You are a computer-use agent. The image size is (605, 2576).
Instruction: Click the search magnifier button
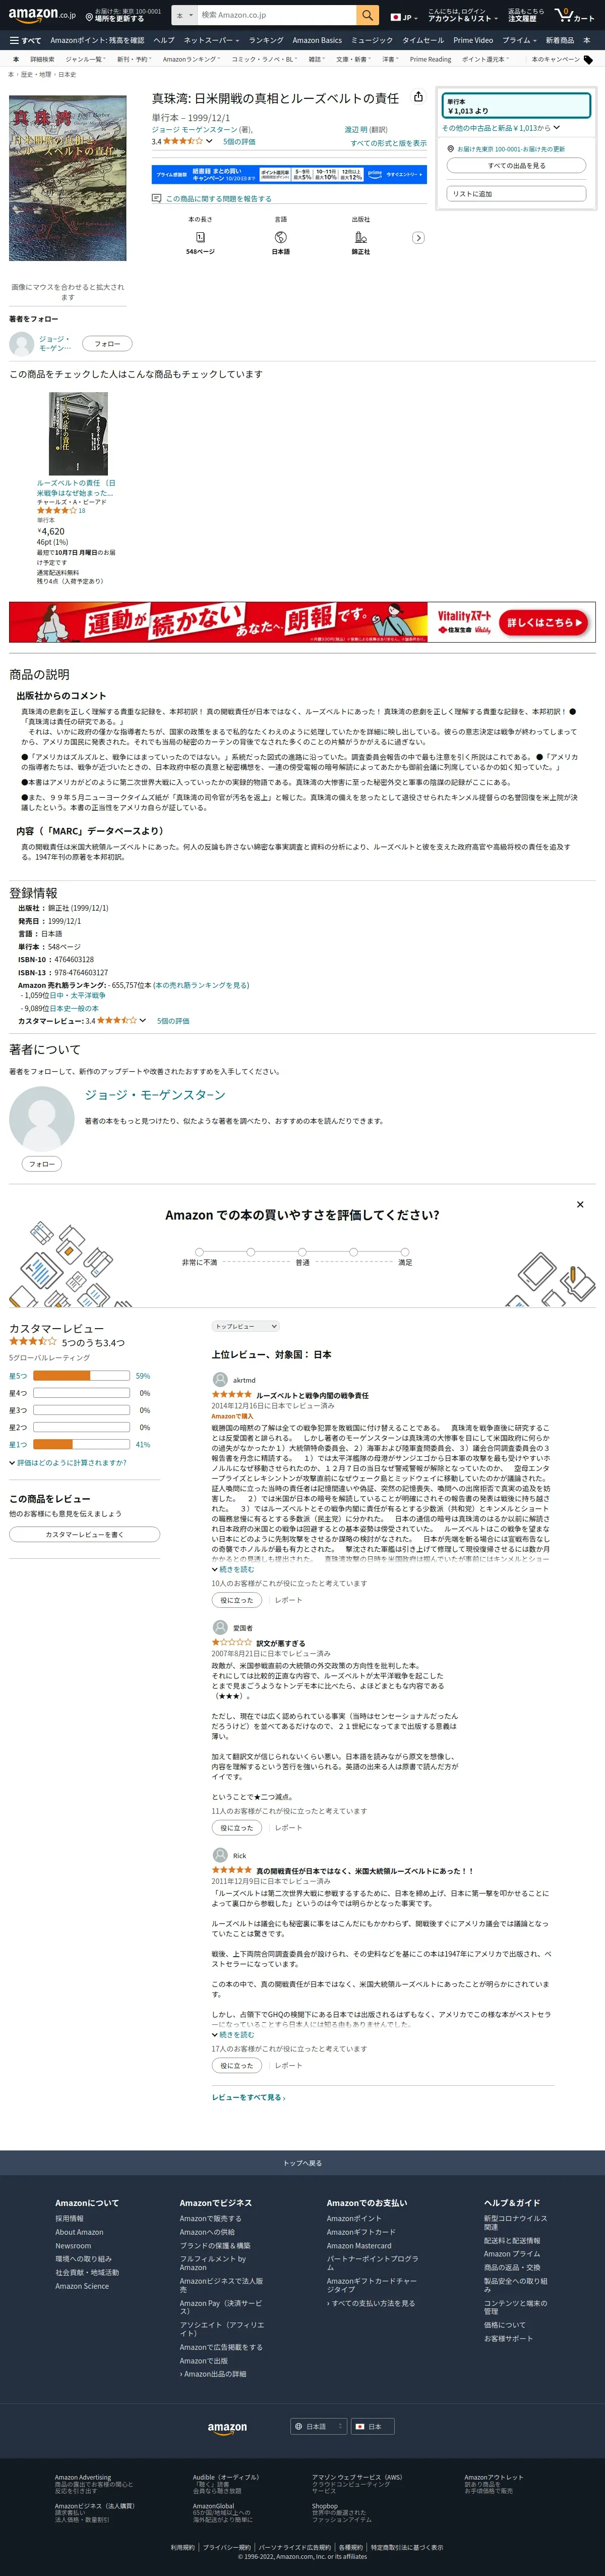coord(368,15)
